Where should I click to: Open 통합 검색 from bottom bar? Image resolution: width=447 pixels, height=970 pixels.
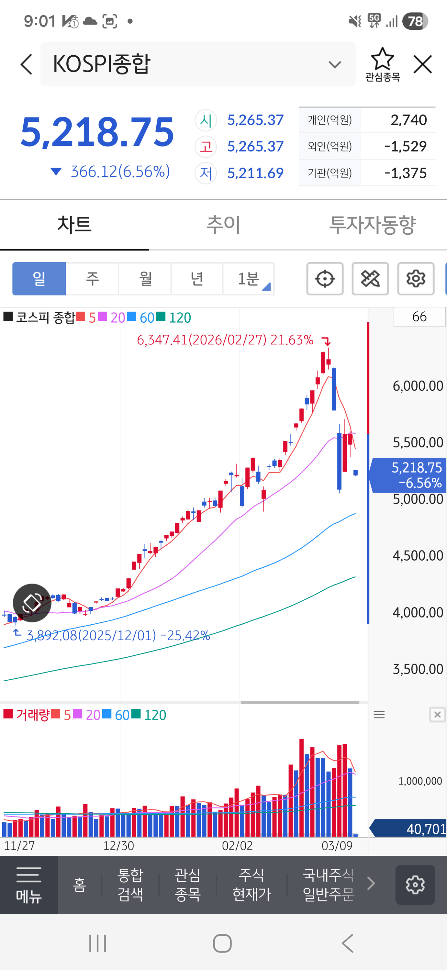point(130,885)
